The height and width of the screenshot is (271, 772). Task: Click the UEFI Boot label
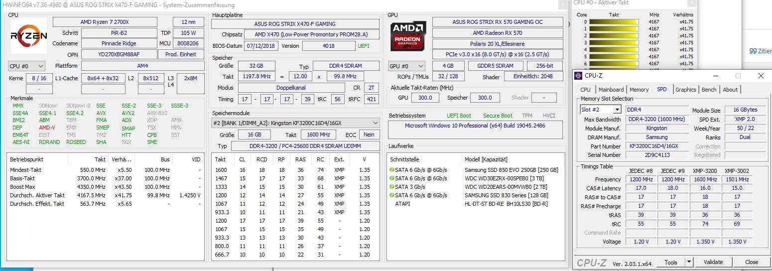coord(459,116)
